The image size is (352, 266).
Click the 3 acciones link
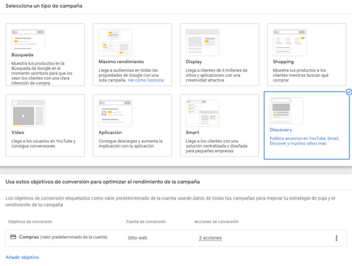210,238
